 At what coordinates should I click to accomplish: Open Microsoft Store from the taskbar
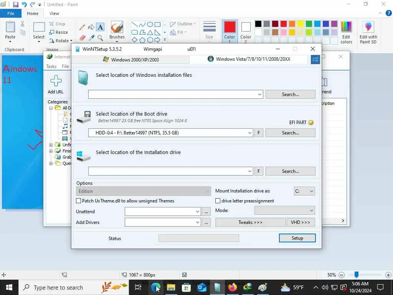pyautogui.click(x=186, y=287)
